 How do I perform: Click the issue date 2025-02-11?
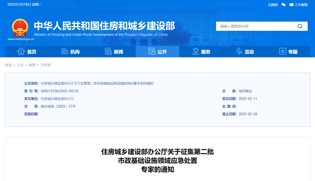pyautogui.click(x=248, y=99)
